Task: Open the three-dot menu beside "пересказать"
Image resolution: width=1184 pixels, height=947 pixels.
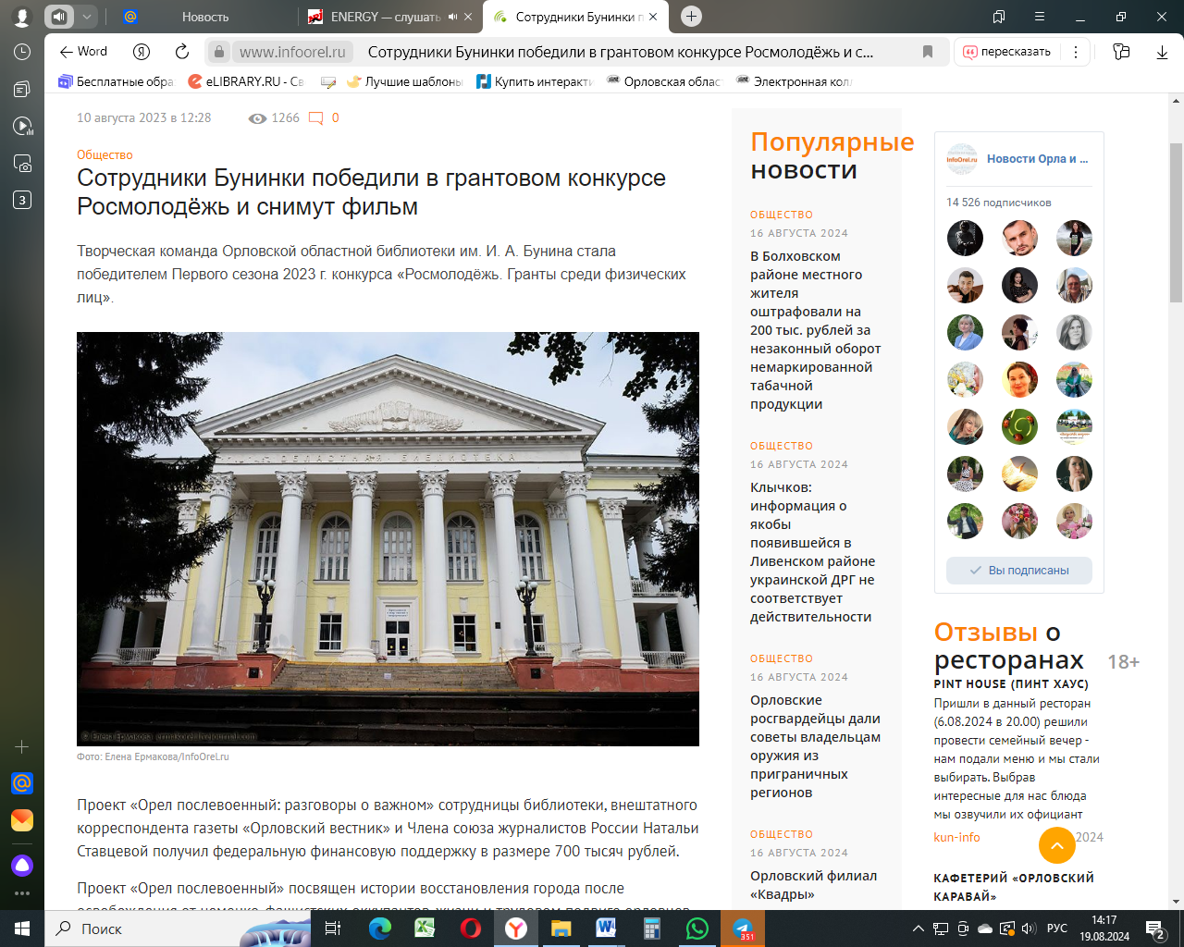Action: coord(1075,52)
